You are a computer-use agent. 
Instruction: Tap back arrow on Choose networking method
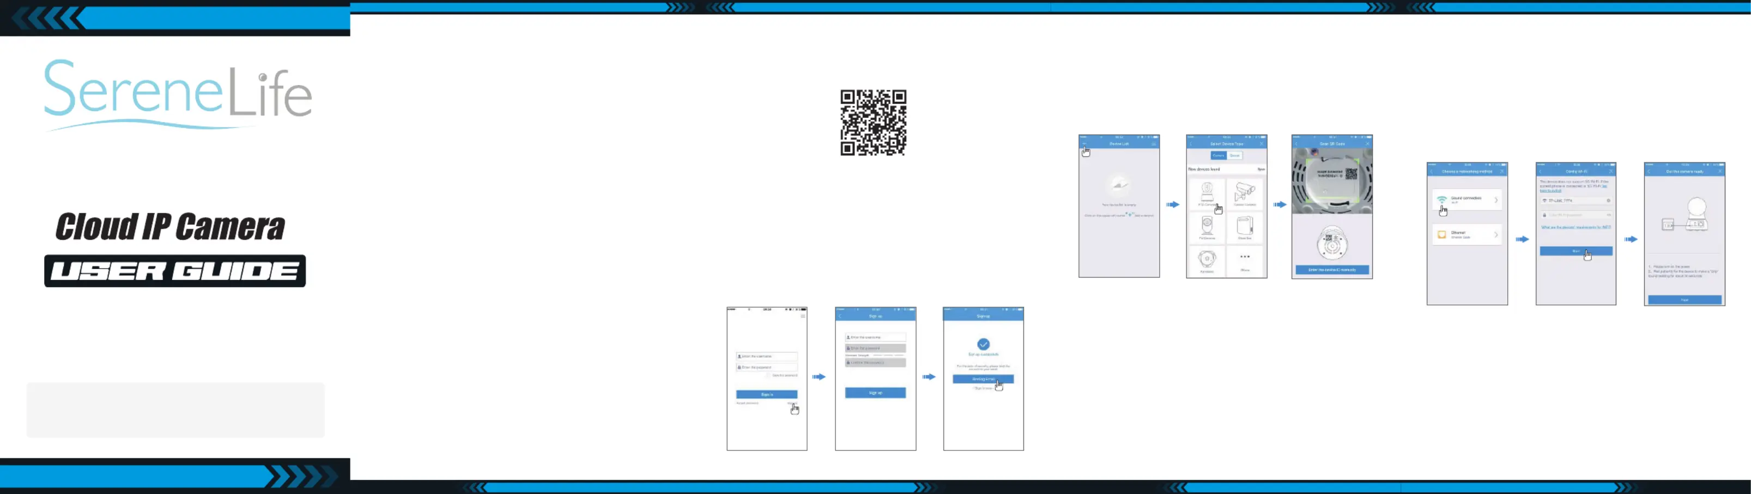point(1432,171)
